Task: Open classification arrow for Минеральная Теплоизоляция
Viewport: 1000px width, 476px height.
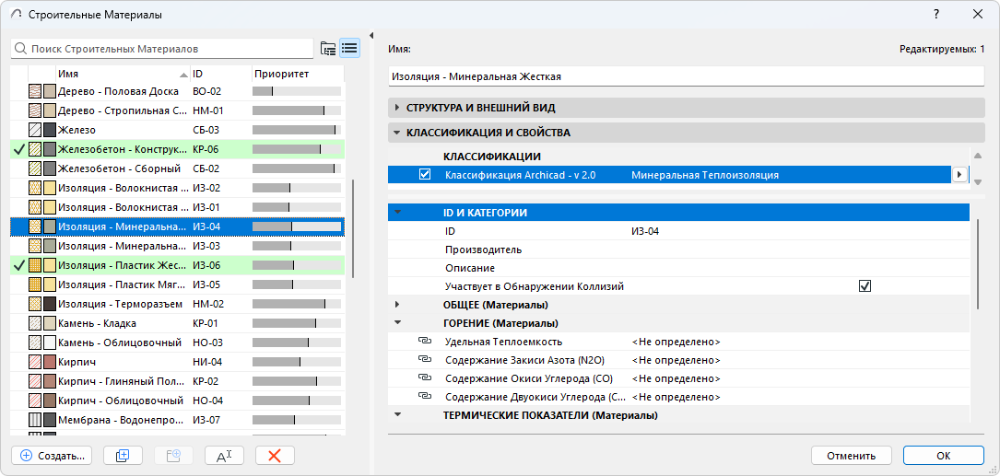Action: [959, 174]
